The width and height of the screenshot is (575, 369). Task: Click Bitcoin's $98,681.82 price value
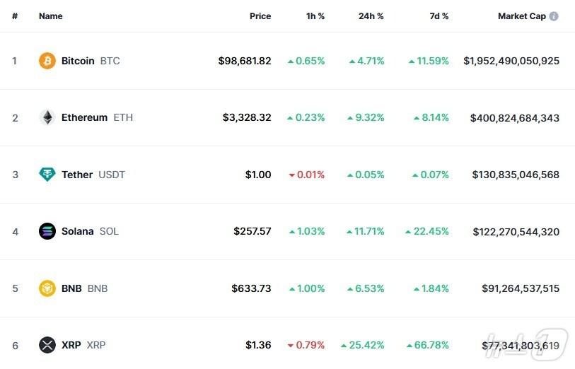(x=245, y=61)
